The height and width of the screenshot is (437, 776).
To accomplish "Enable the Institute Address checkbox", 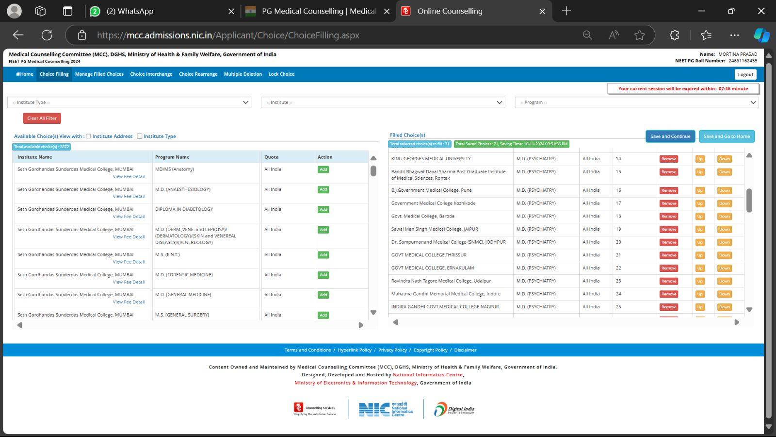I will (88, 136).
